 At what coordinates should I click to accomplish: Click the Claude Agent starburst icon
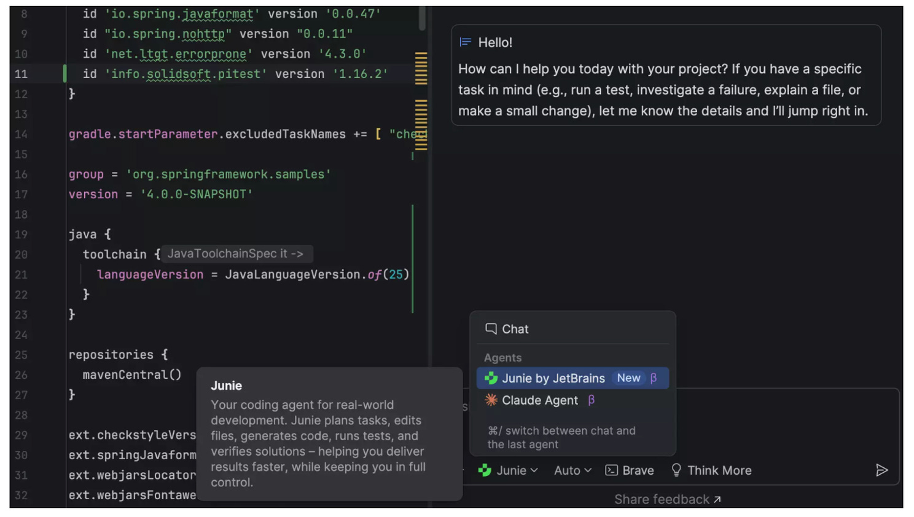pyautogui.click(x=491, y=400)
